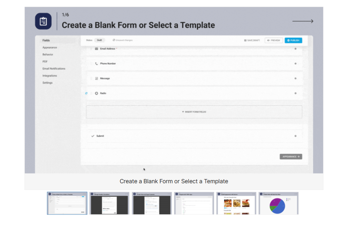Click the blue refresh icon near Radio field
The image size is (346, 228).
pyautogui.click(x=86, y=93)
